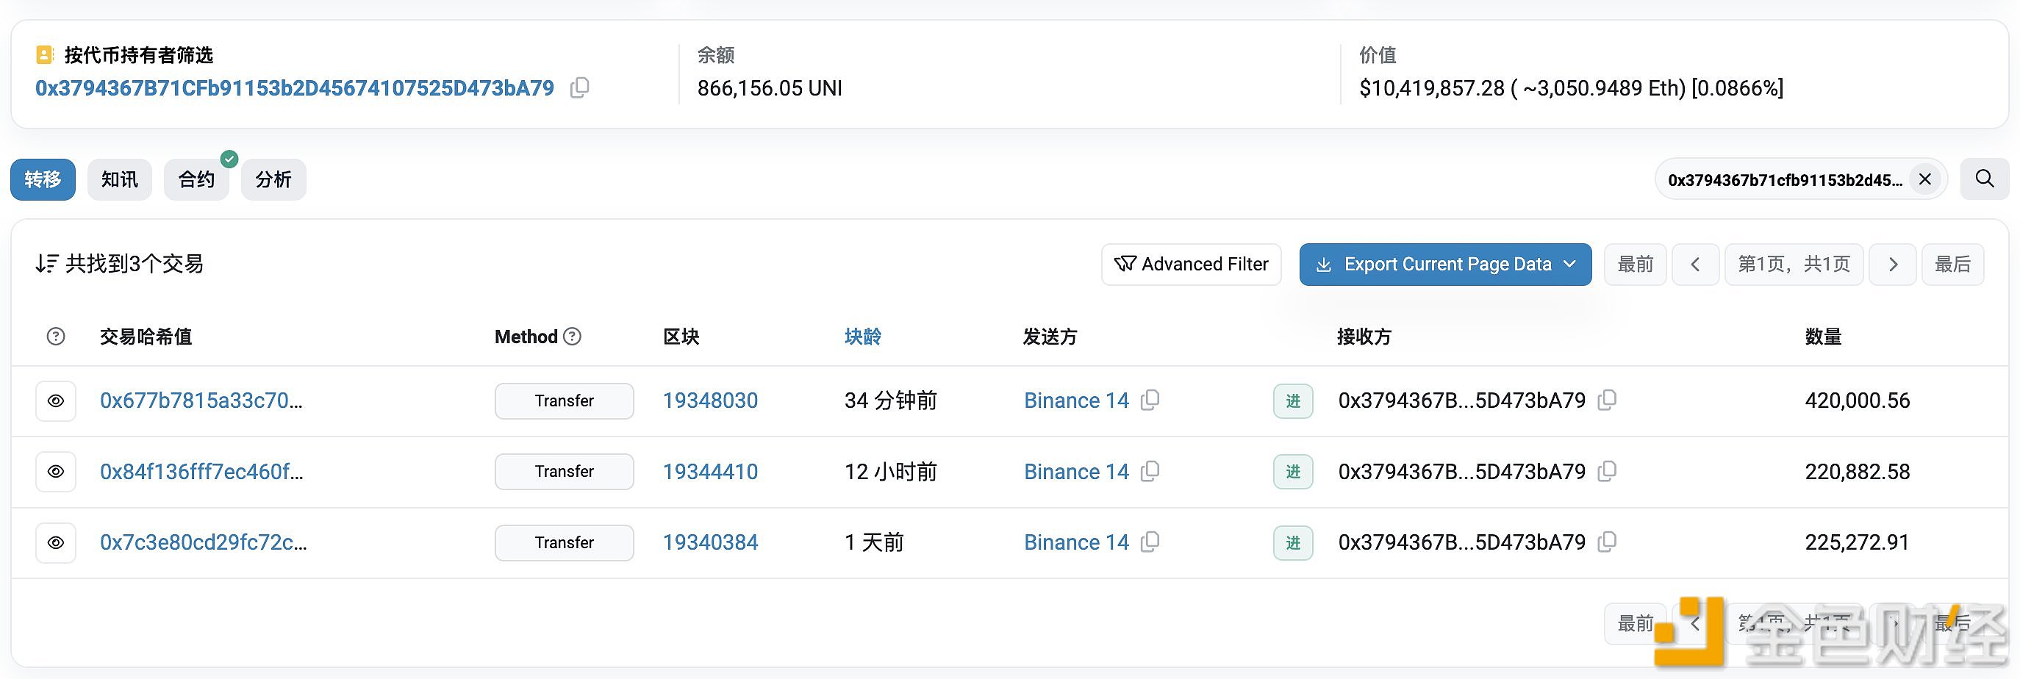Click the Advanced Filter funnel icon

pos(1125,265)
